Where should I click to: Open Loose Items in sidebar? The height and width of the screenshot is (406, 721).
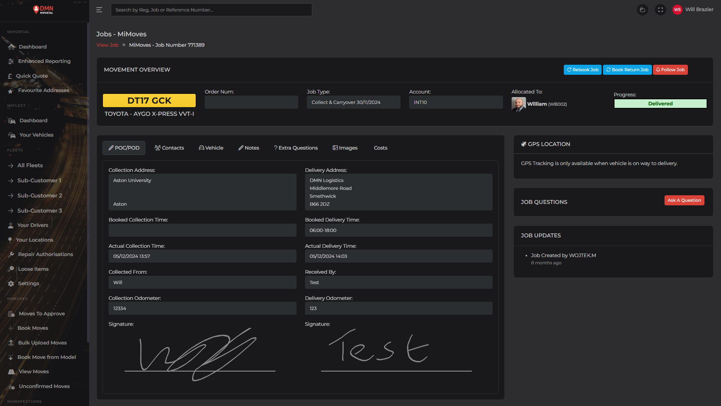coord(33,269)
